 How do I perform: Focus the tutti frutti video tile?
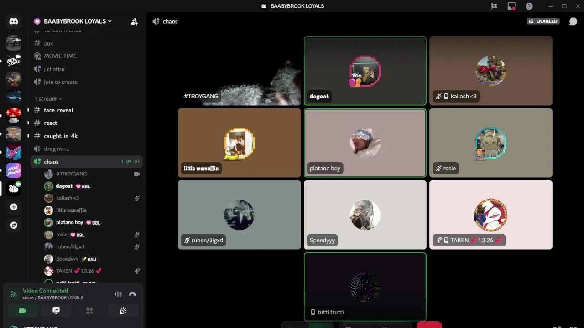coord(365,287)
